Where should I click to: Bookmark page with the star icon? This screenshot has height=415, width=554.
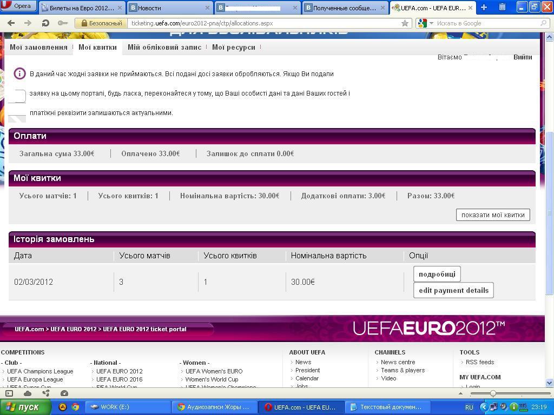point(405,23)
